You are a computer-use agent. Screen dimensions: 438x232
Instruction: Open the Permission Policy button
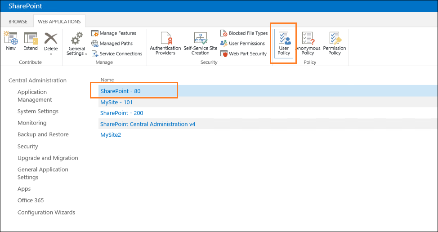coord(335,44)
